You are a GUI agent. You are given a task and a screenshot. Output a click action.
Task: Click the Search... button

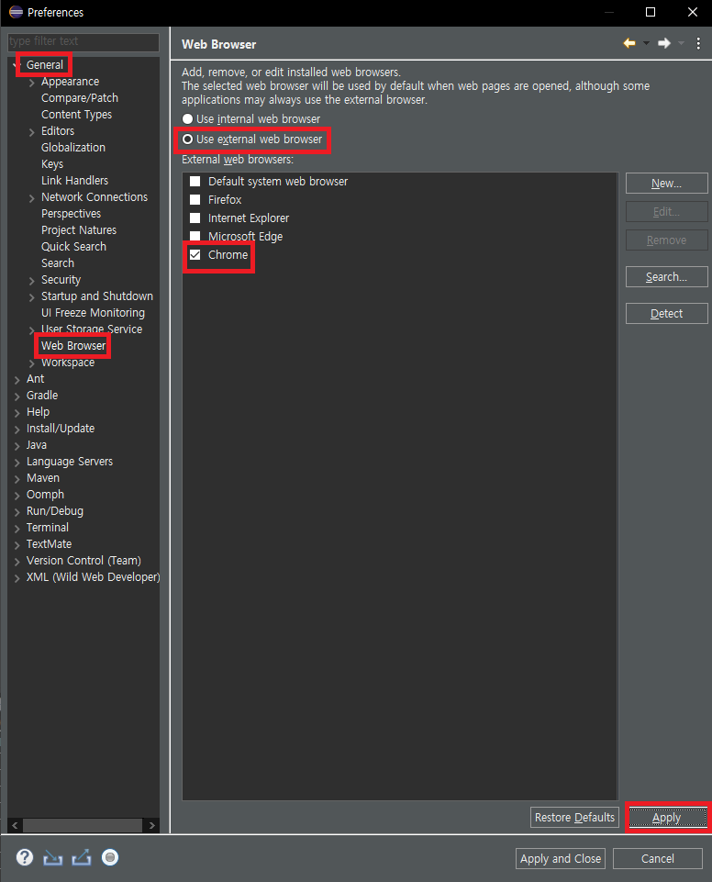tap(666, 277)
